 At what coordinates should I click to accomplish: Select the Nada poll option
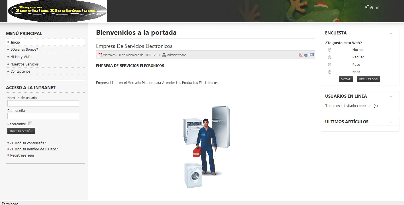pyautogui.click(x=330, y=72)
